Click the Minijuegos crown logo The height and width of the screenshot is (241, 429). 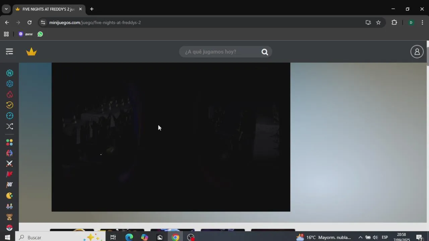tap(31, 52)
